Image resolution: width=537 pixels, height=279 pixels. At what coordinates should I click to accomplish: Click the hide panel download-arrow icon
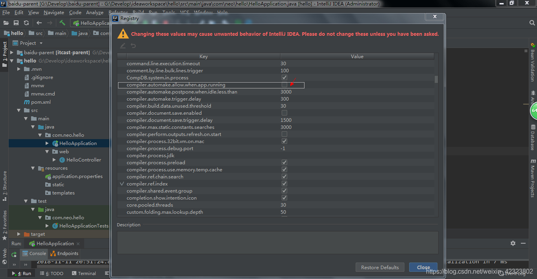click(x=524, y=243)
